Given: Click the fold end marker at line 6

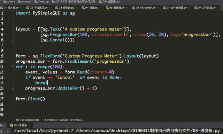Looking at the screenshot, I should coord(14,40).
